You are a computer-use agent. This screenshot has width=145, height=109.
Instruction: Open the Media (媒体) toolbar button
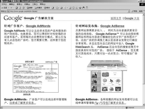point(47,8)
